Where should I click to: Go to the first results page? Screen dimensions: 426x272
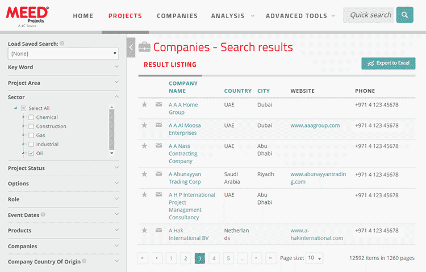tap(143, 258)
